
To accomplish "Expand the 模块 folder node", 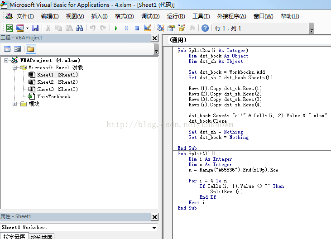I will 14,104.
